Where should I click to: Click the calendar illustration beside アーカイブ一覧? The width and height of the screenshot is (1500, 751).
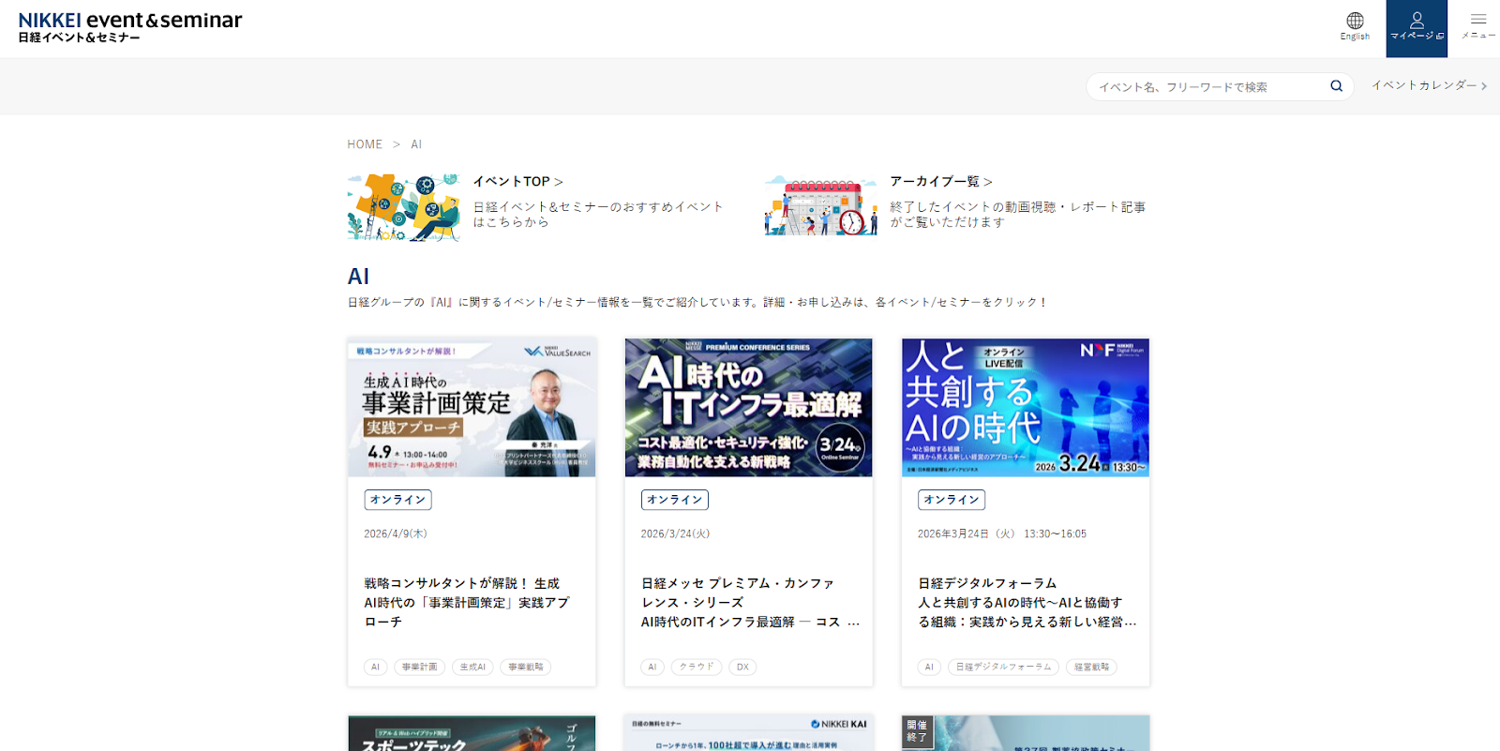(x=821, y=206)
